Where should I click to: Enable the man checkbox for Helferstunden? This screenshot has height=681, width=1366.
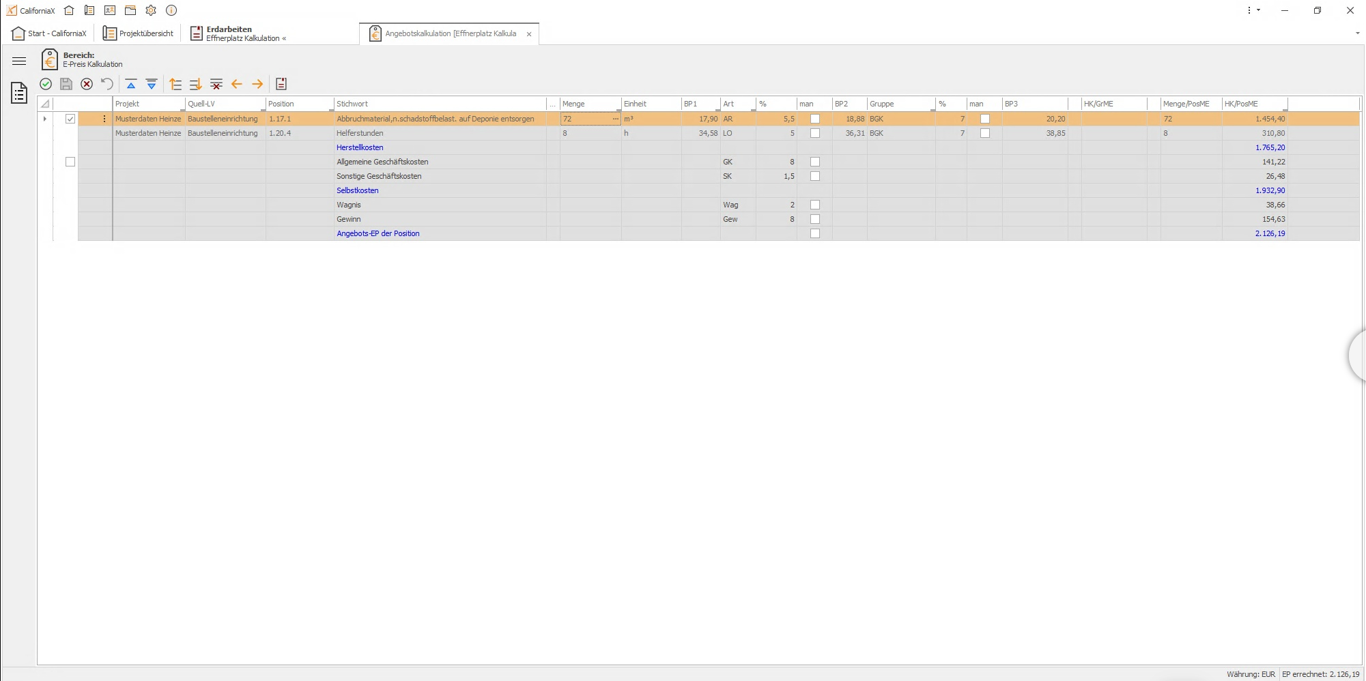point(814,133)
